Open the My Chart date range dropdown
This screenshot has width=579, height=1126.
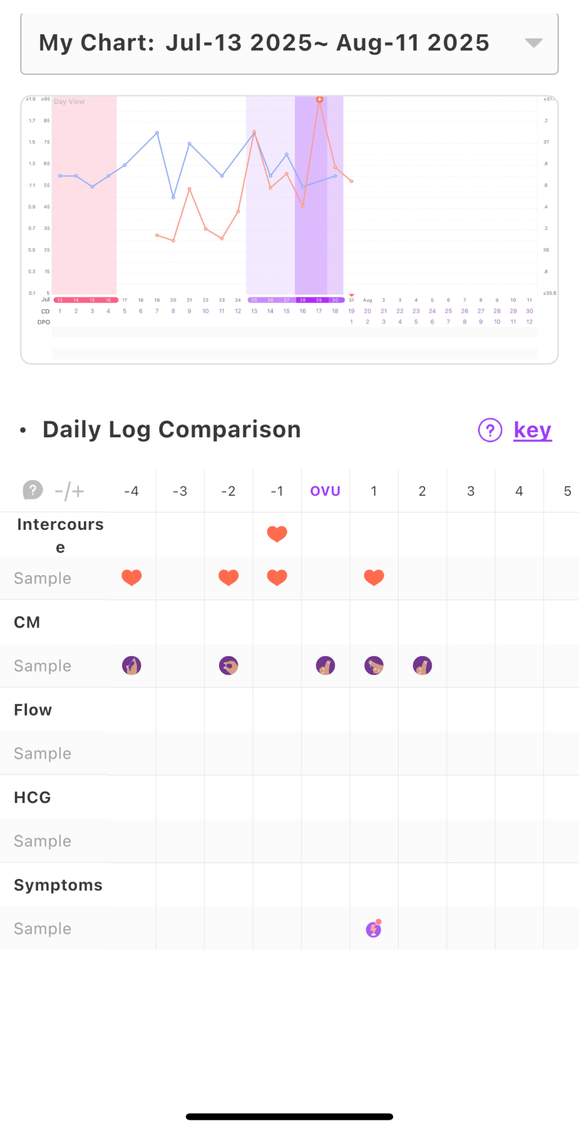point(264,43)
